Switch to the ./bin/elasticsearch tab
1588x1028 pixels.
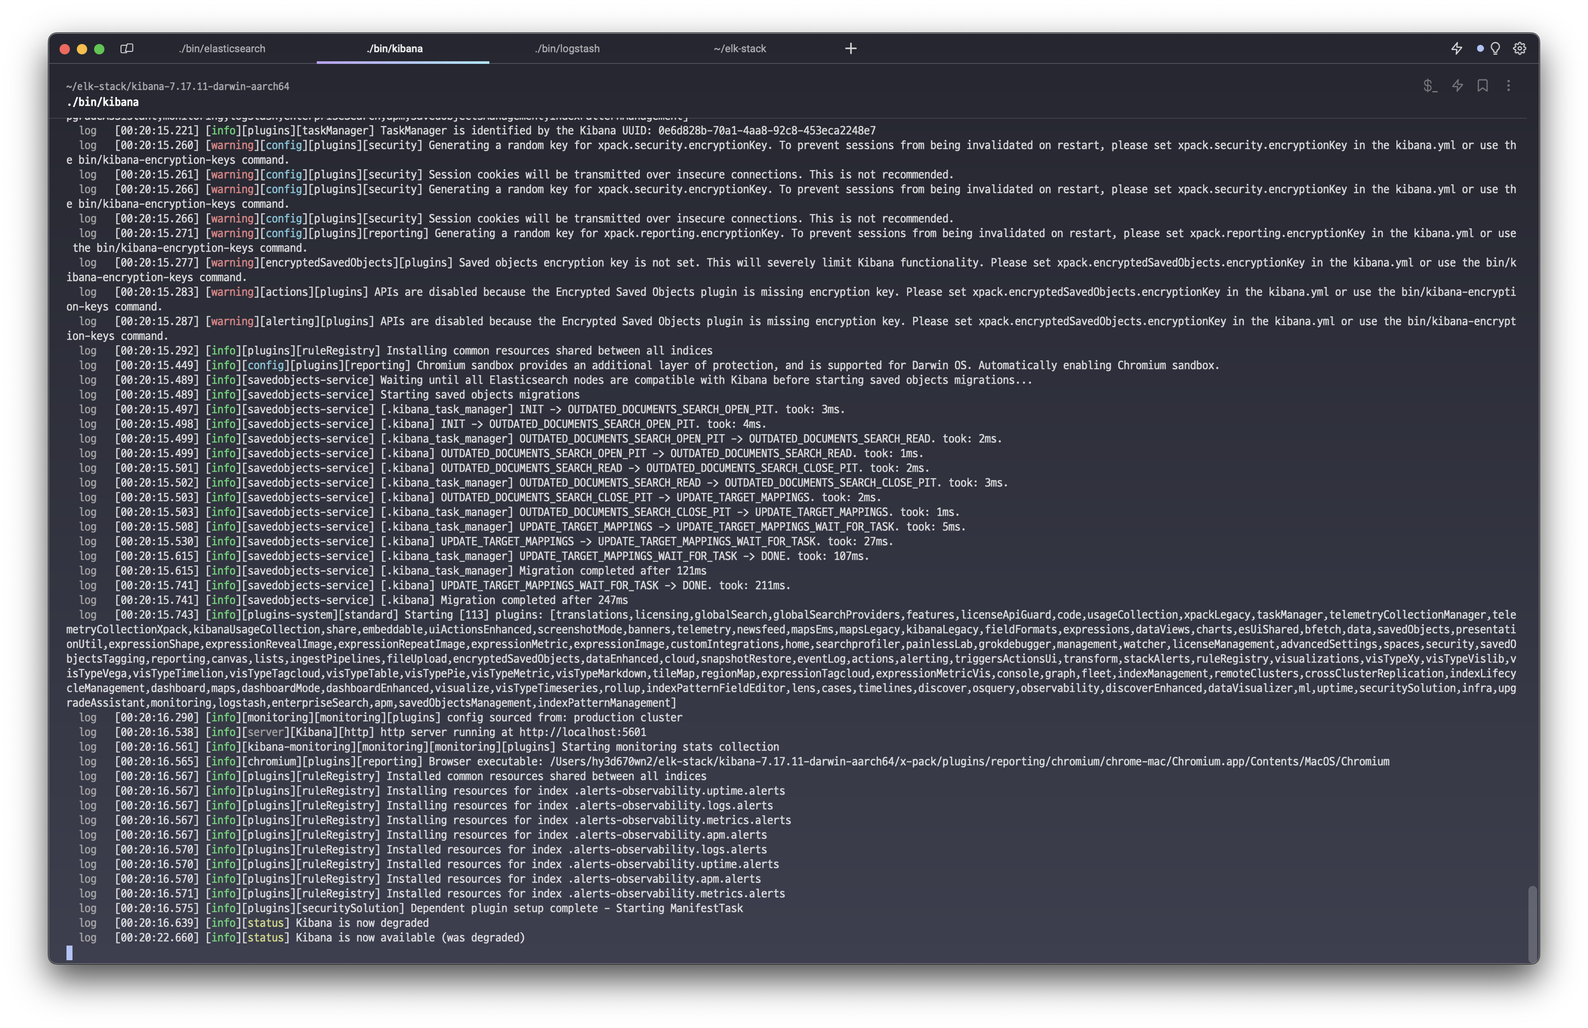pyautogui.click(x=222, y=49)
